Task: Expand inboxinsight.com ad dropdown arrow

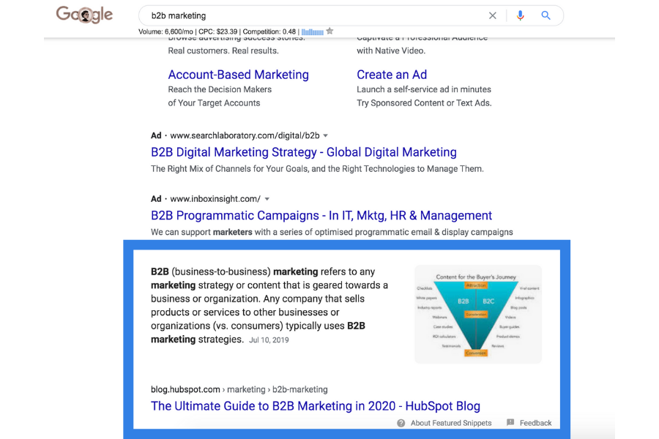Action: point(267,199)
